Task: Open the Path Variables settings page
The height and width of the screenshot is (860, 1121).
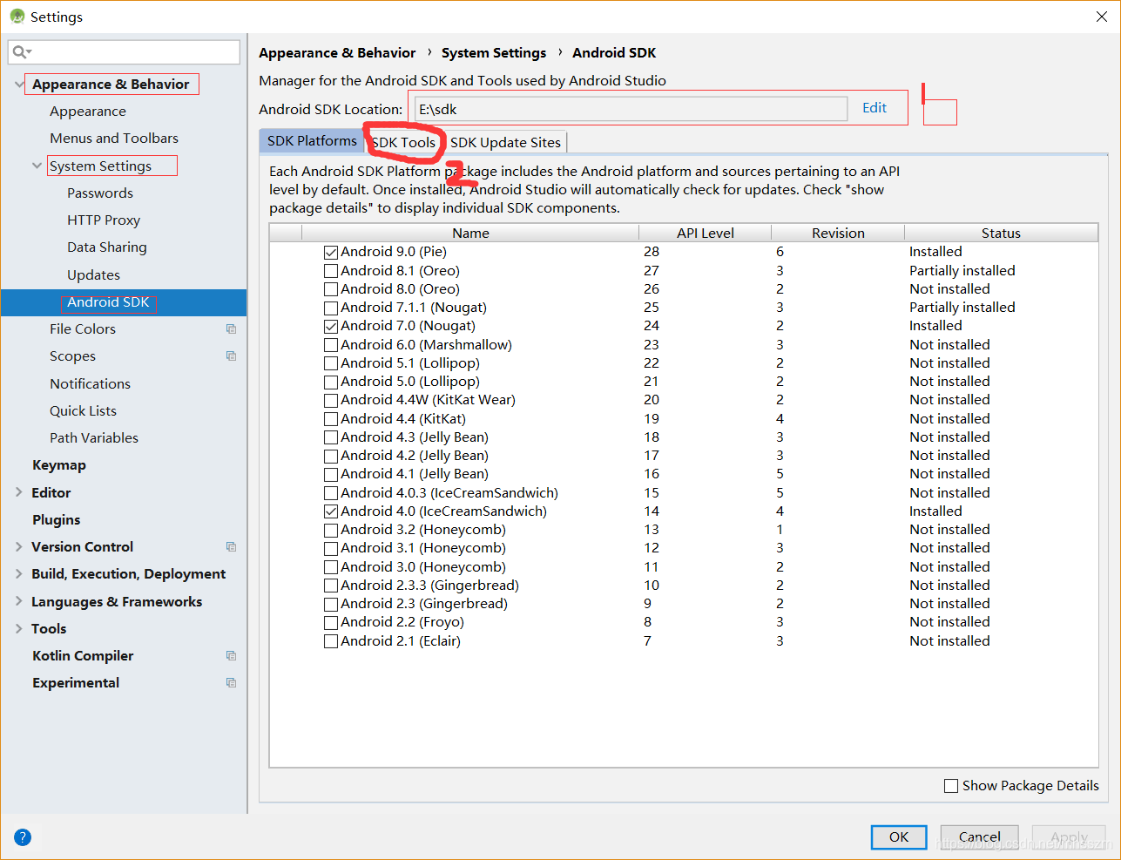Action: point(94,437)
